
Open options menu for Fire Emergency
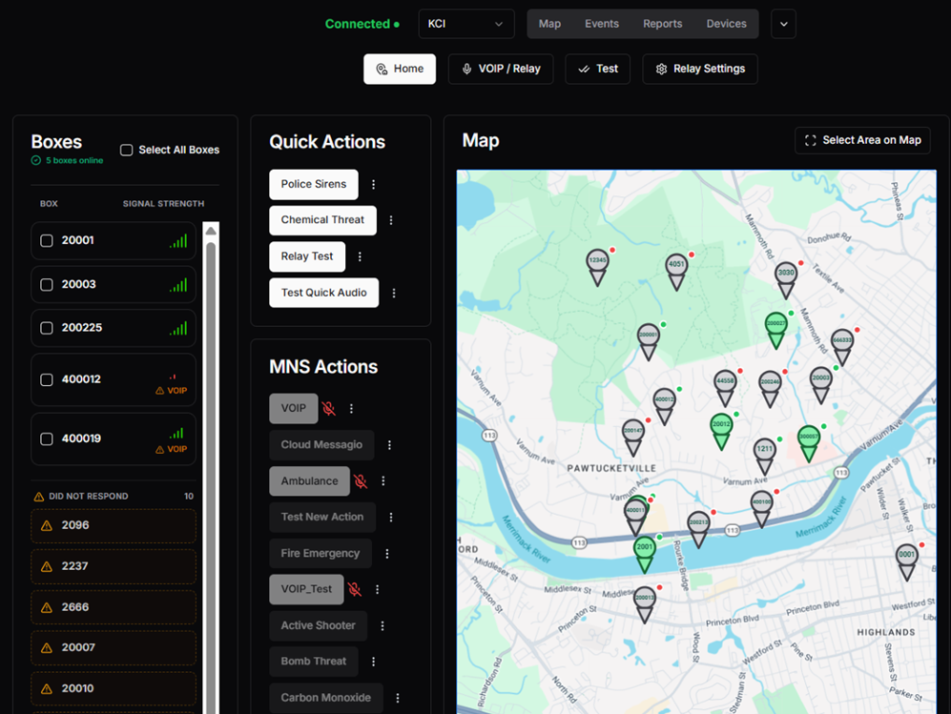pyautogui.click(x=387, y=554)
